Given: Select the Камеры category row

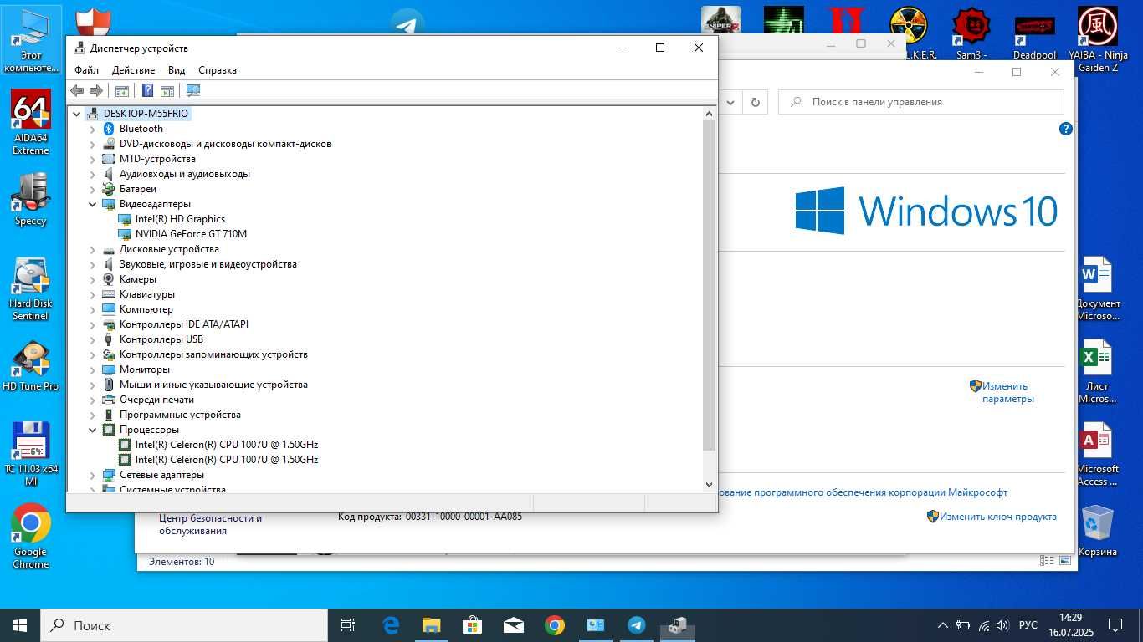Looking at the screenshot, I should (138, 279).
